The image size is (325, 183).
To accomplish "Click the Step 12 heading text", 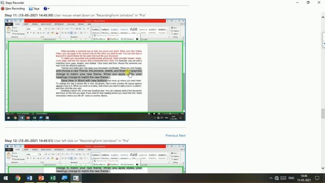I will 67,141.
